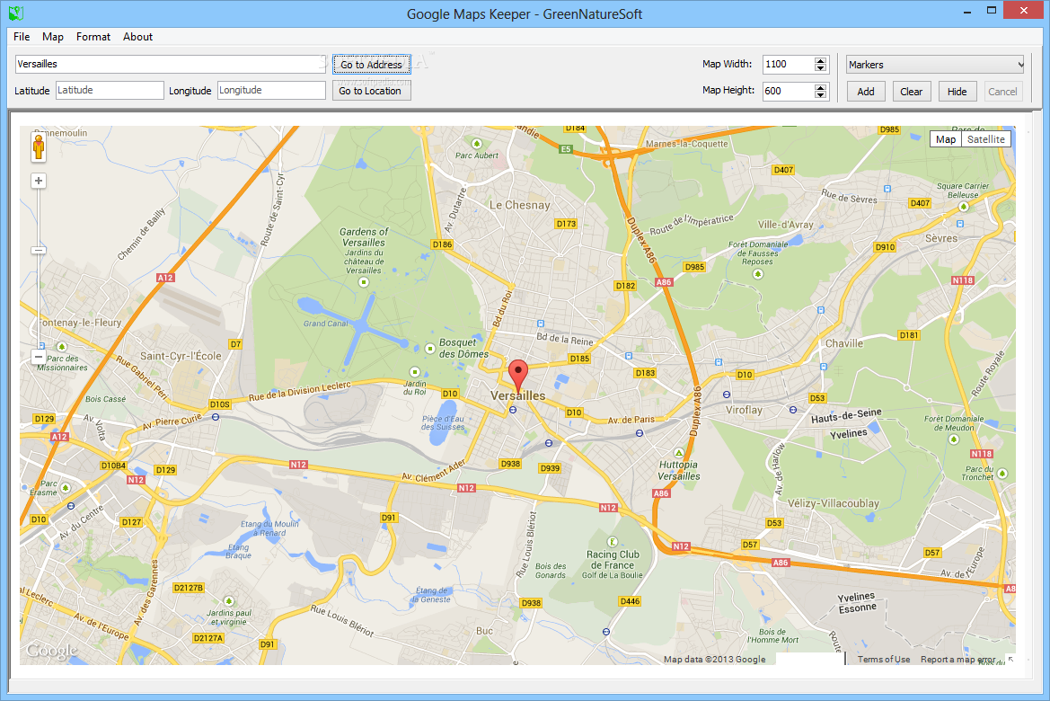Screen dimensions: 1050x701
Task: Click the Map Height value field
Action: pos(788,91)
